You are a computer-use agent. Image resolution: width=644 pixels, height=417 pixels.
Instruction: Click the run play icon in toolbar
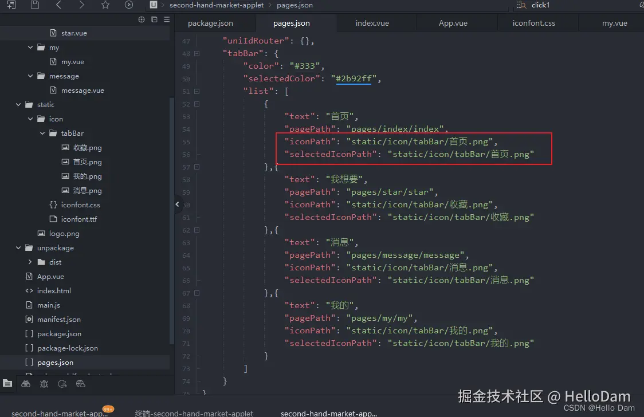pos(128,5)
